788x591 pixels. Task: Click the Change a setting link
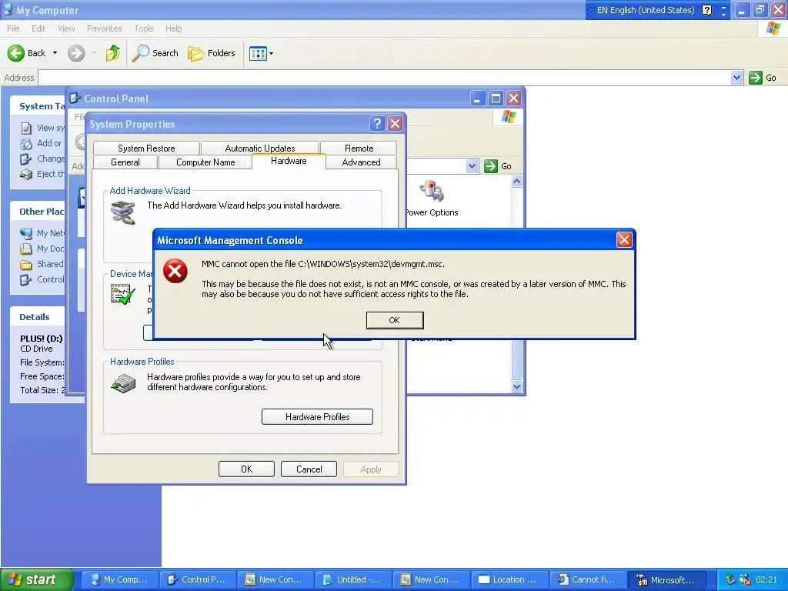tap(43, 159)
